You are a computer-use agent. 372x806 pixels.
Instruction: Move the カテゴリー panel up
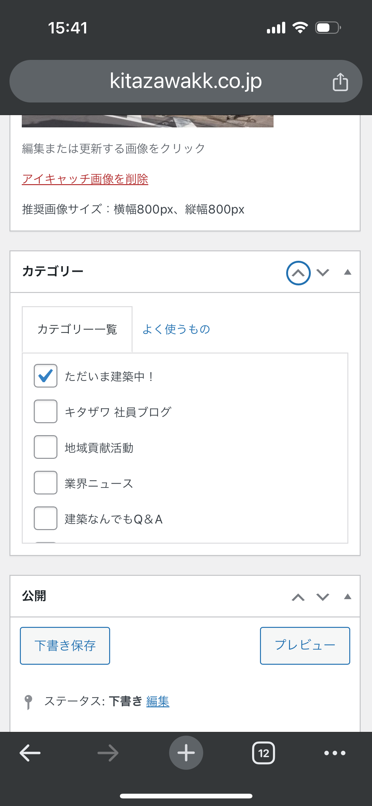(x=298, y=273)
